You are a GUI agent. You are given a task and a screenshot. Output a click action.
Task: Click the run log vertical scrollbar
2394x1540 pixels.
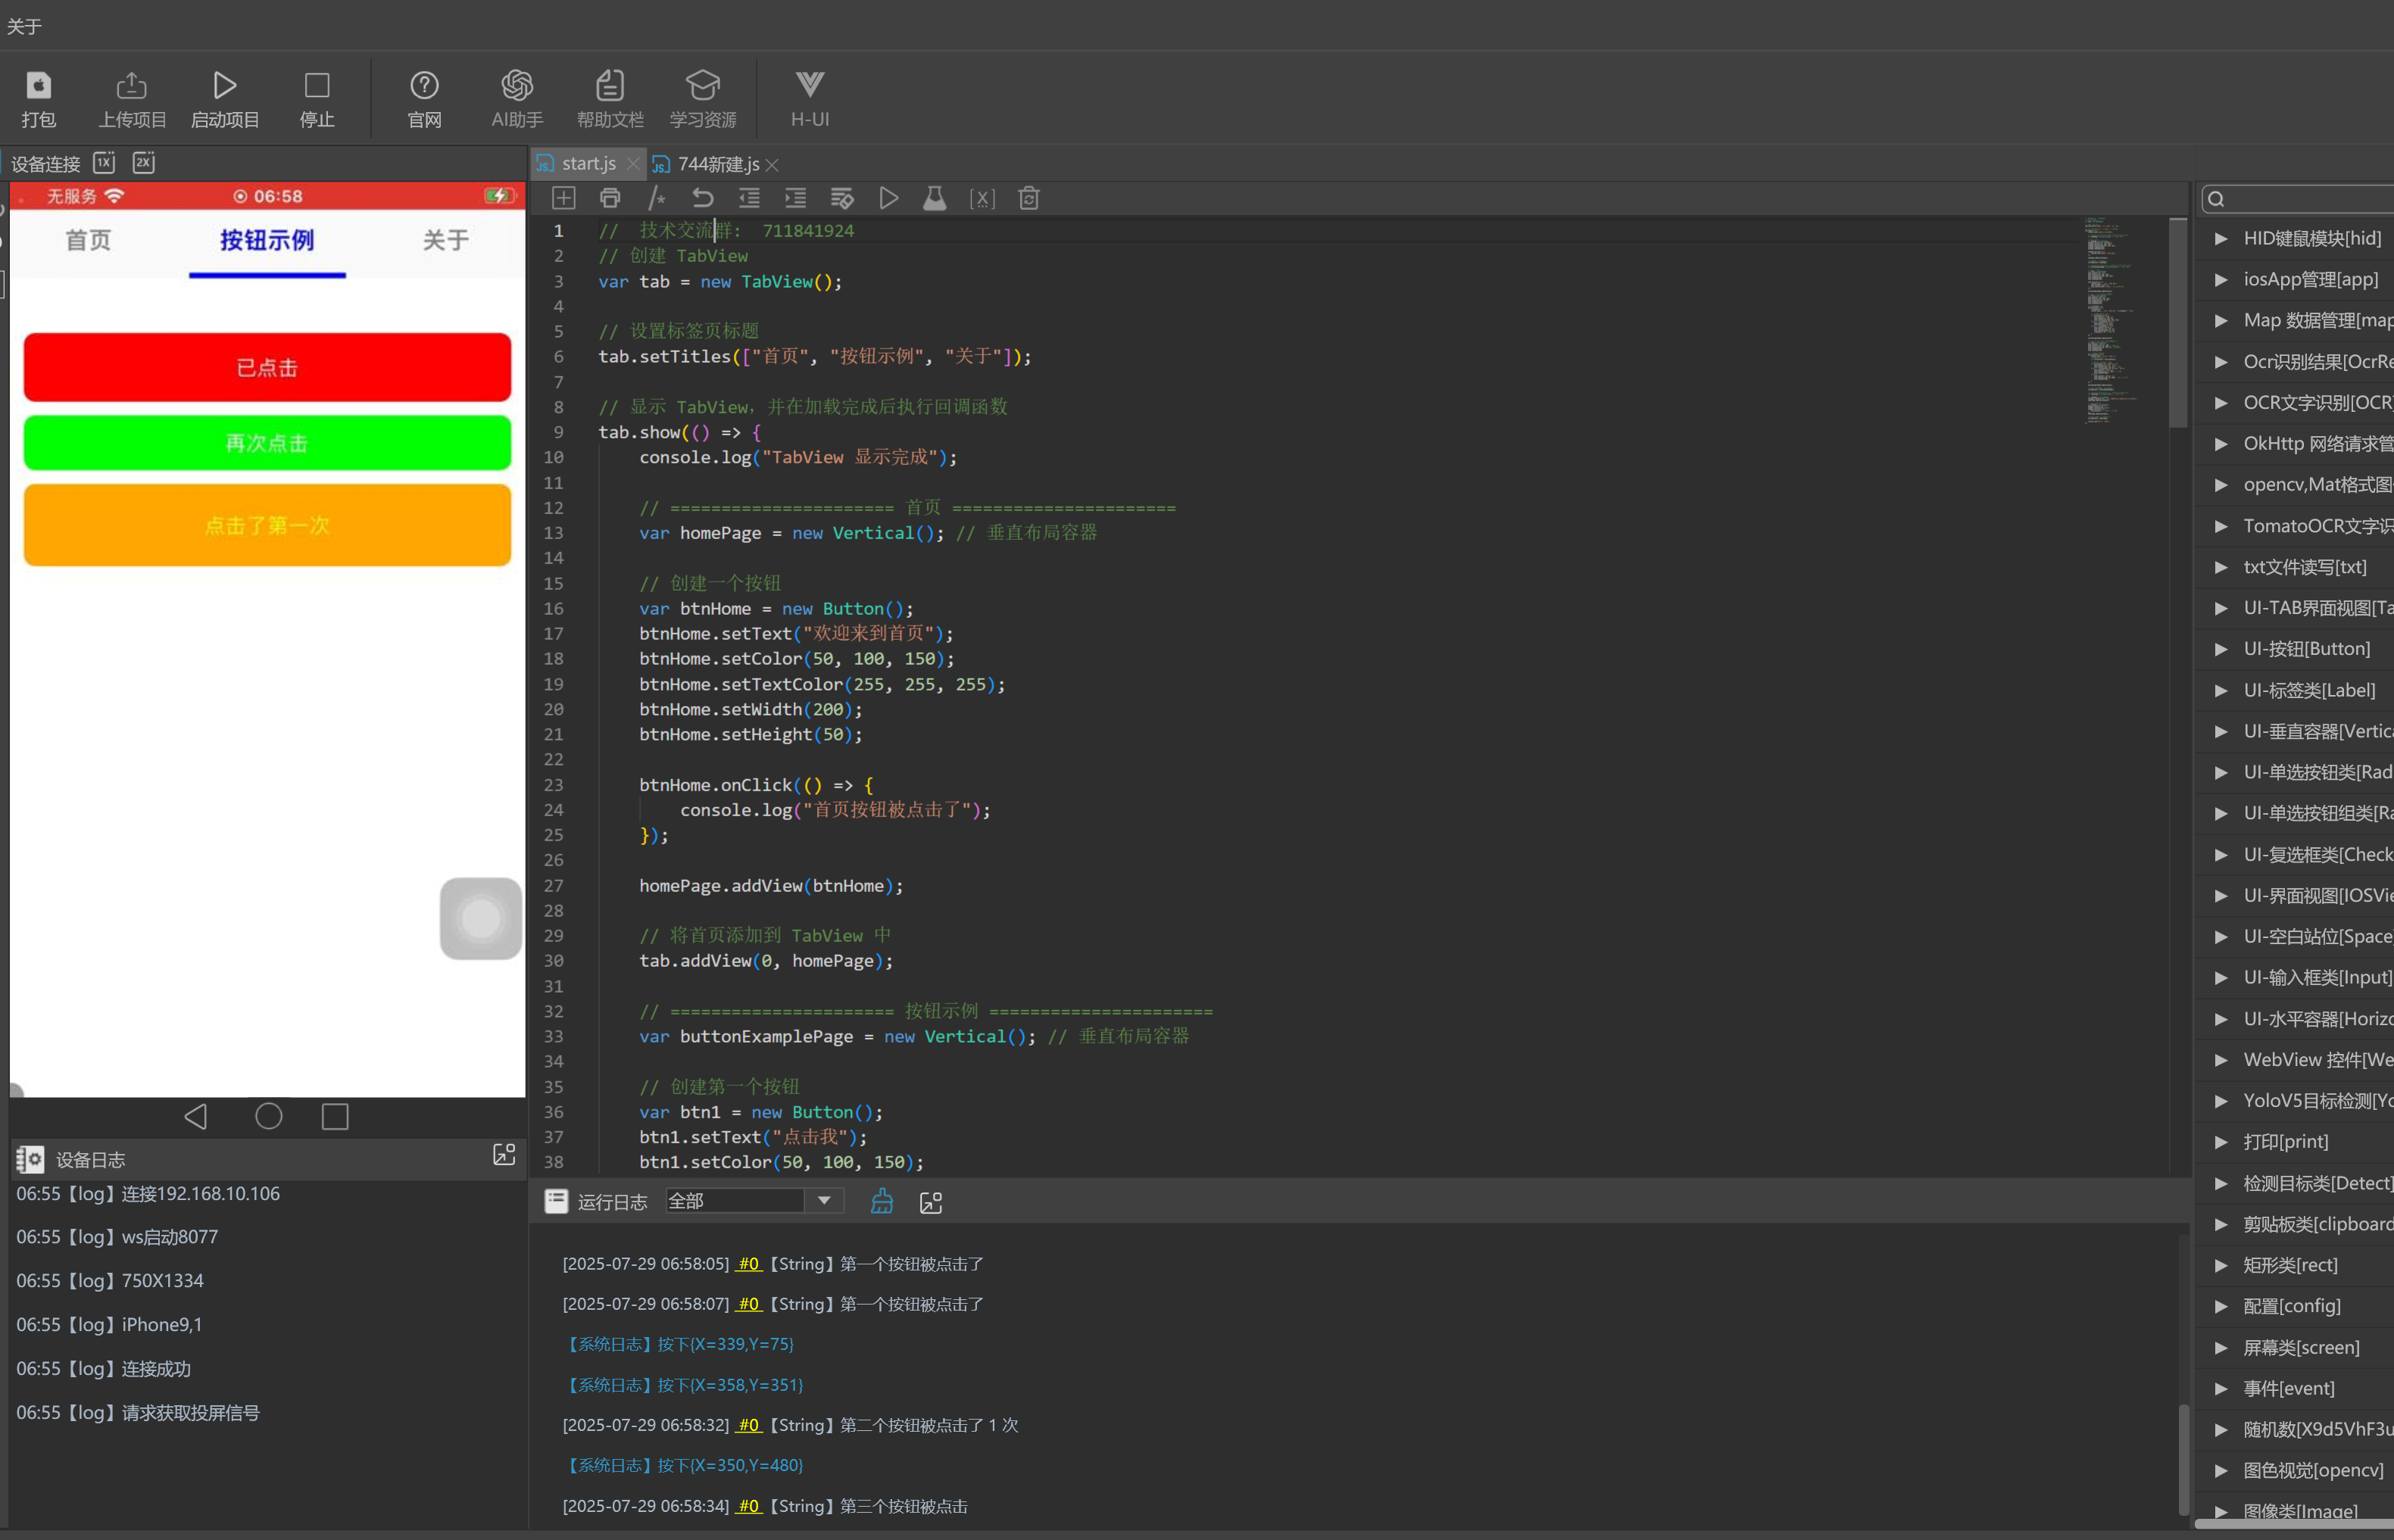2183,1459
